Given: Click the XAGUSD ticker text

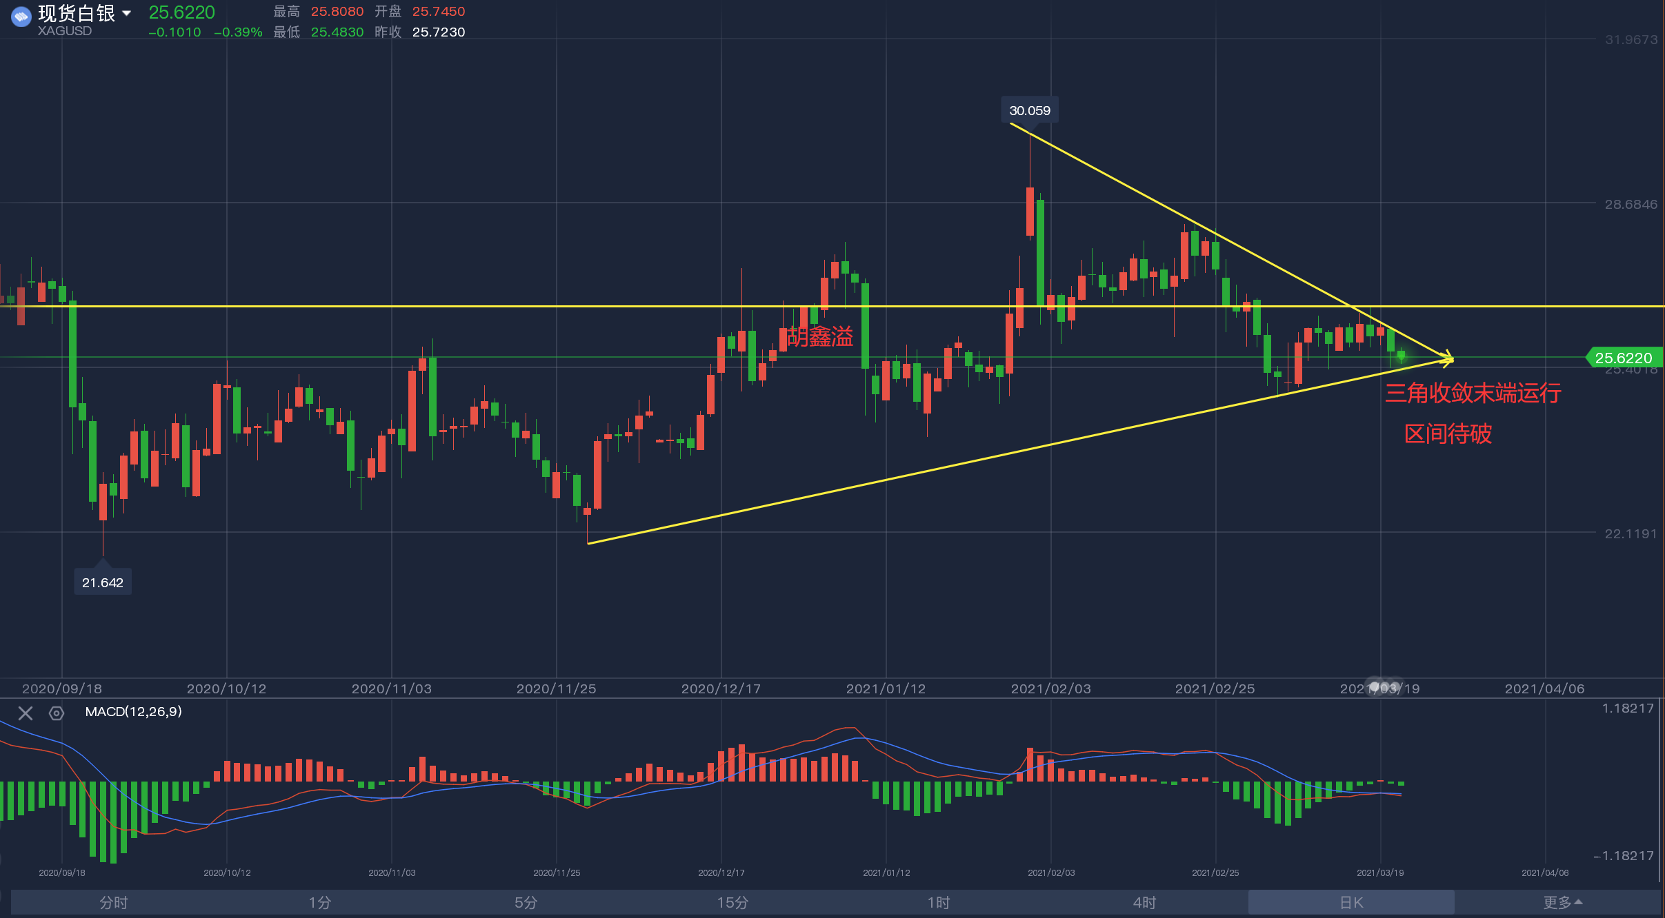Looking at the screenshot, I should click(64, 31).
